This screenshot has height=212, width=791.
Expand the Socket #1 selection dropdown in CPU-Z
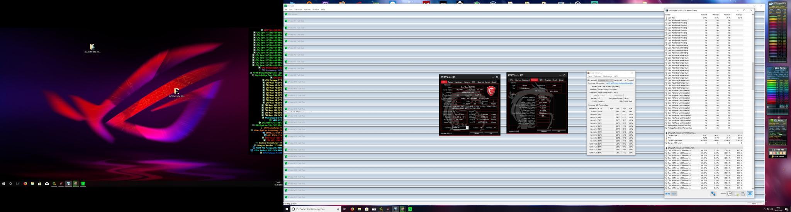pos(467,128)
